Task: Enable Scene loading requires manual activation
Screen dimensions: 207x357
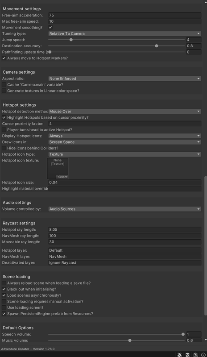Action: 4,302
